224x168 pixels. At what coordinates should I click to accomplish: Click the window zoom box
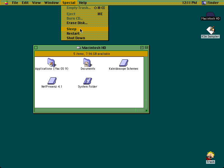[142, 48]
